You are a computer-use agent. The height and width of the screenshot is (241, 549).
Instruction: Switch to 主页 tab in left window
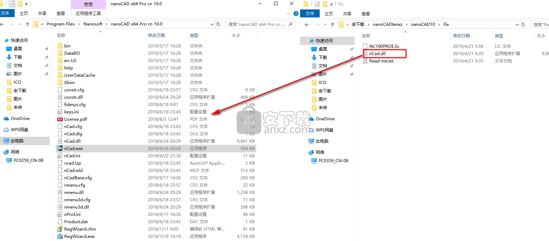[24, 14]
